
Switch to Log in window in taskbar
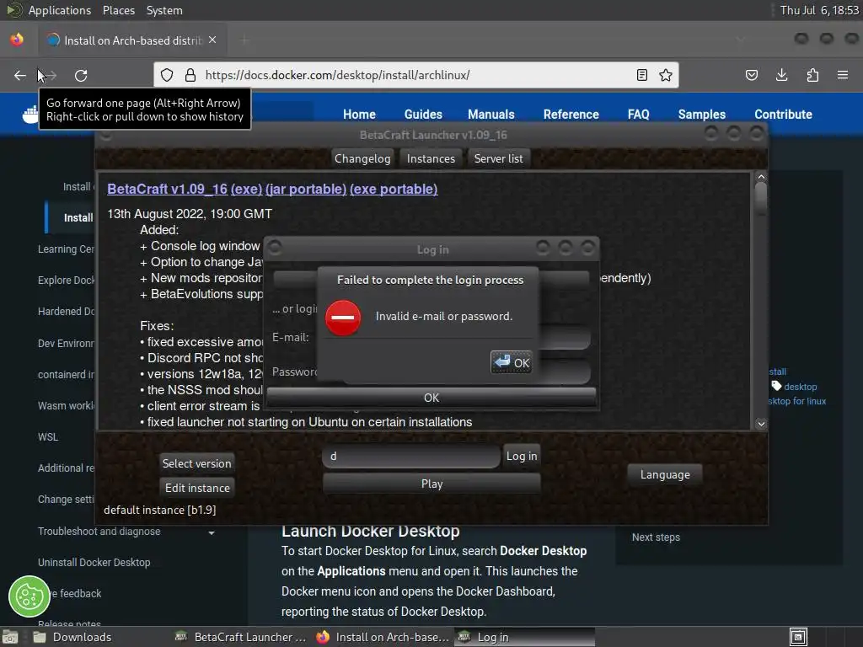pyautogui.click(x=524, y=637)
